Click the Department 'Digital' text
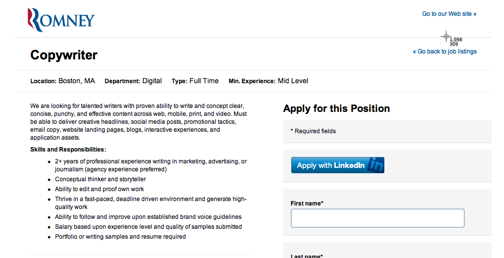This screenshot has width=504, height=258. pos(152,81)
